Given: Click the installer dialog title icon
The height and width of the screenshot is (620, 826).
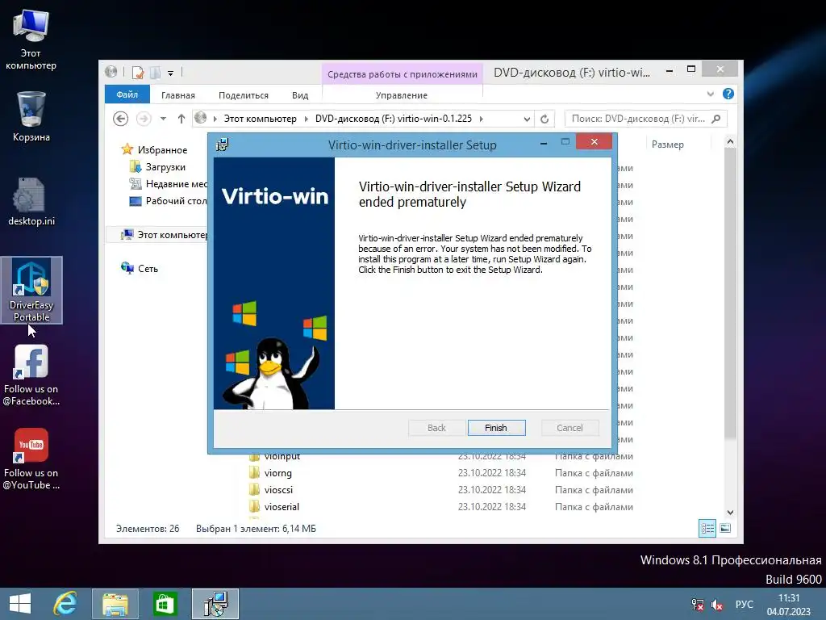Looking at the screenshot, I should 223,145.
